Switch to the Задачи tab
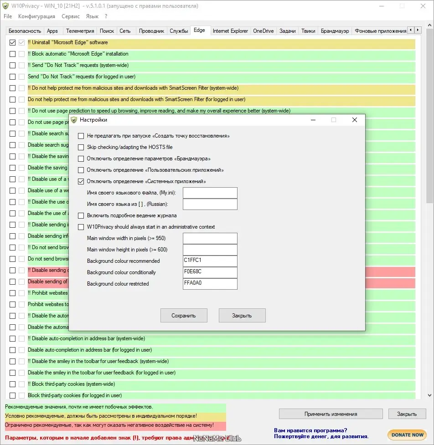Image resolution: width=434 pixels, height=445 pixels. (288, 31)
